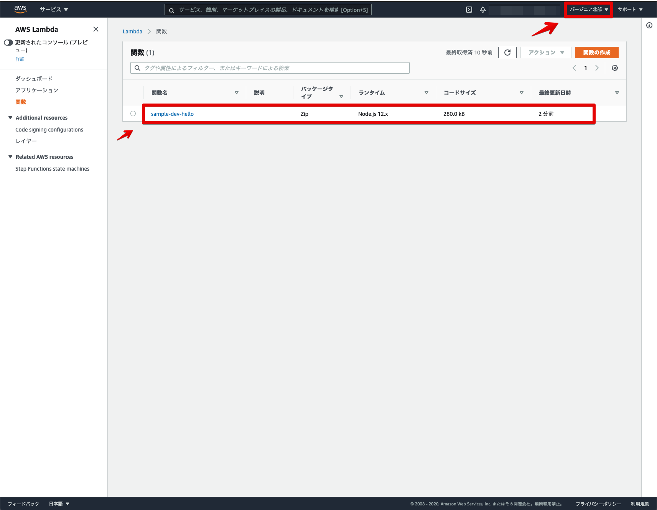Focus the top services search field
657x510 pixels.
(268, 10)
